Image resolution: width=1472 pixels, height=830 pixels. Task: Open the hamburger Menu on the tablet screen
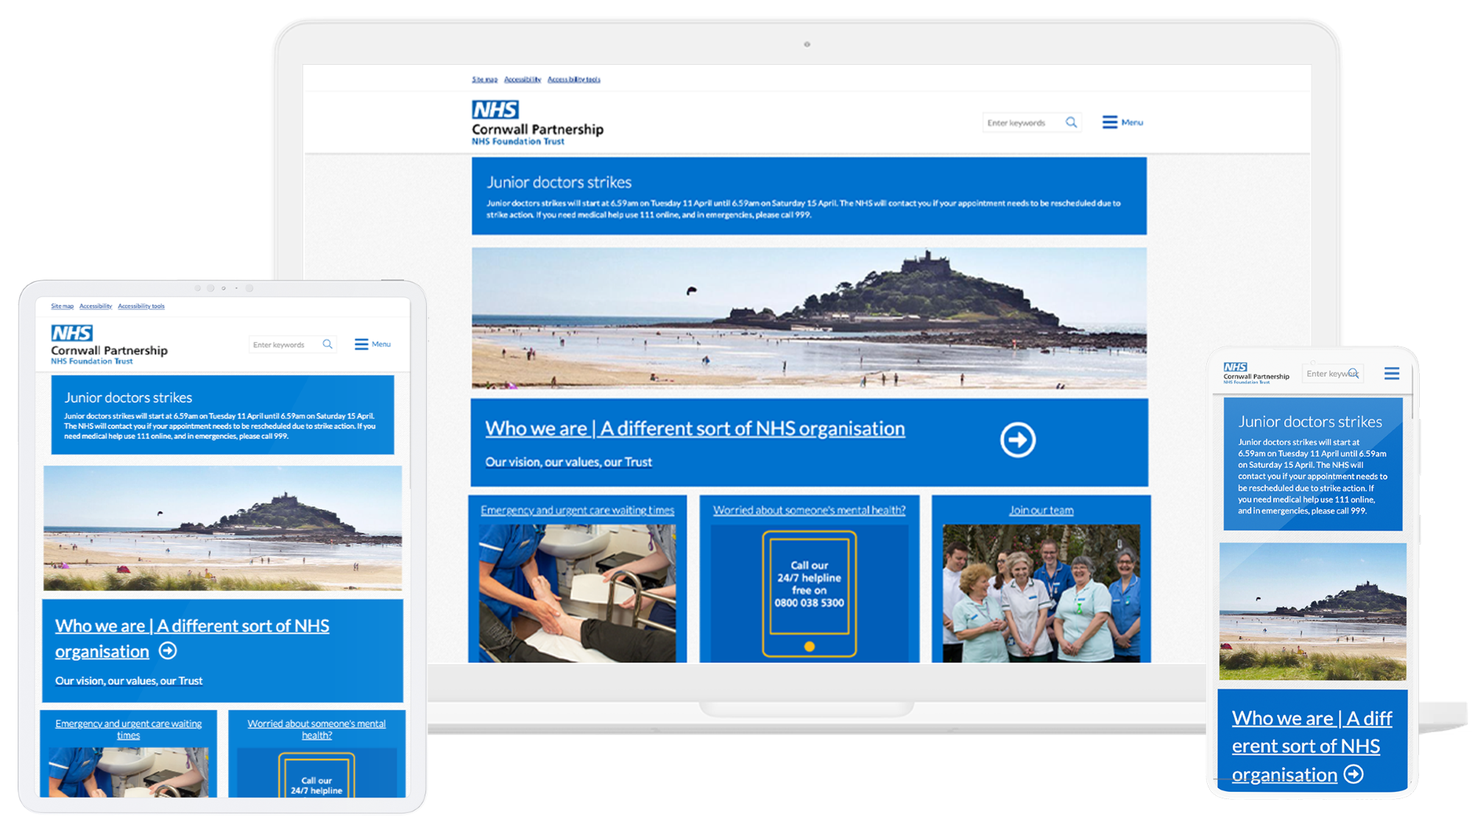(372, 344)
